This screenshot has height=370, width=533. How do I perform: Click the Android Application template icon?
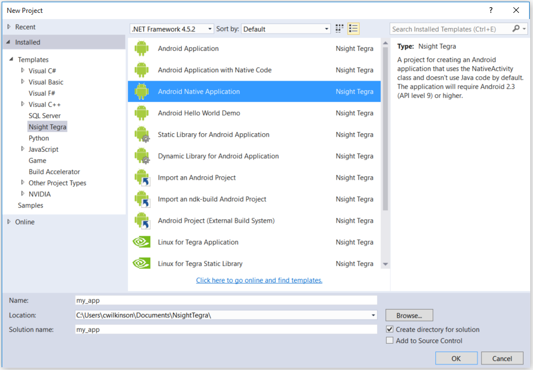pos(141,49)
